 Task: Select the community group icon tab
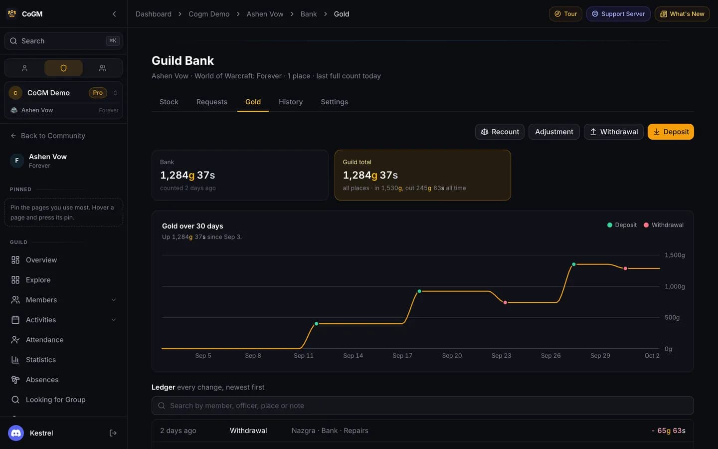pos(102,68)
